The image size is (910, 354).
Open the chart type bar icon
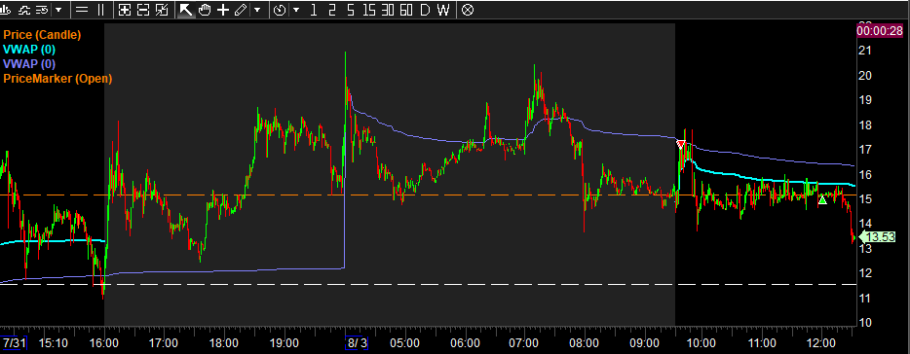tap(5, 10)
